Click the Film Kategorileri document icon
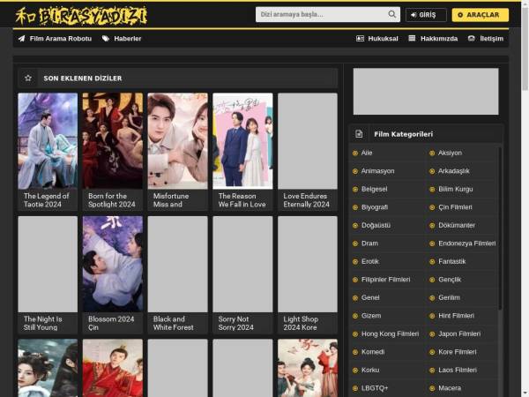The width and height of the screenshot is (529, 397). (x=359, y=134)
